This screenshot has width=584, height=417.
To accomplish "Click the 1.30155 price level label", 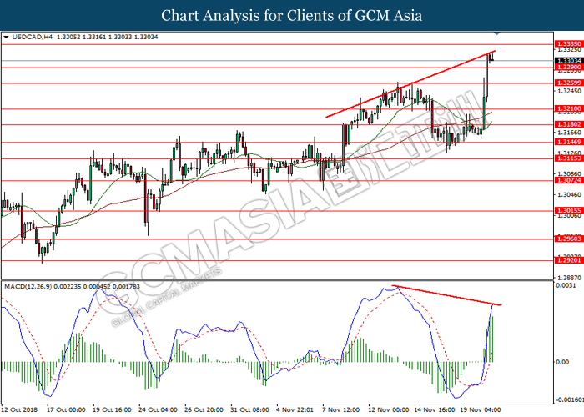I will click(569, 210).
